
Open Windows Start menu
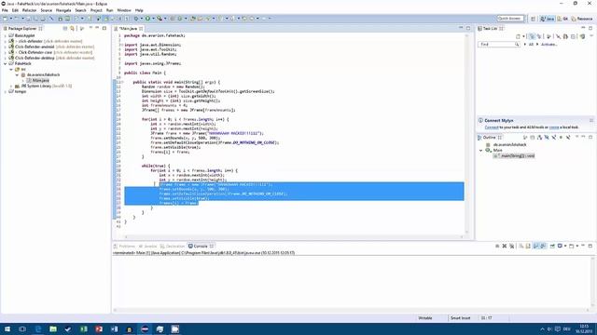point(7,328)
